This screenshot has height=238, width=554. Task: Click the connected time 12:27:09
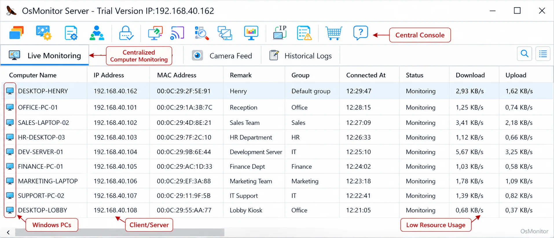[358, 122]
